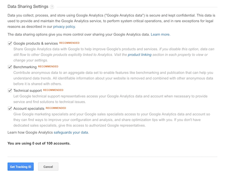Select the Technical support option label
The height and width of the screenshot is (176, 228).
28,91
